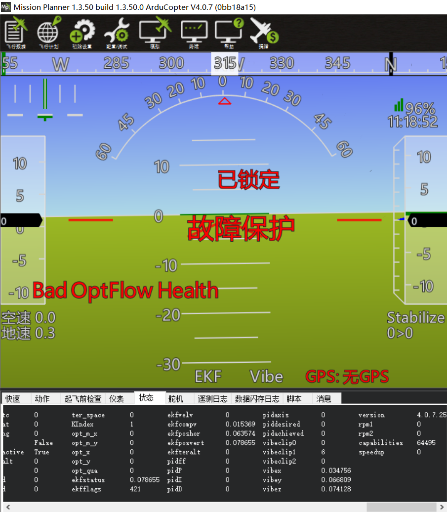Click the GPS: 无GPS status text
Viewport: 447px width, 512px height.
[x=347, y=377]
